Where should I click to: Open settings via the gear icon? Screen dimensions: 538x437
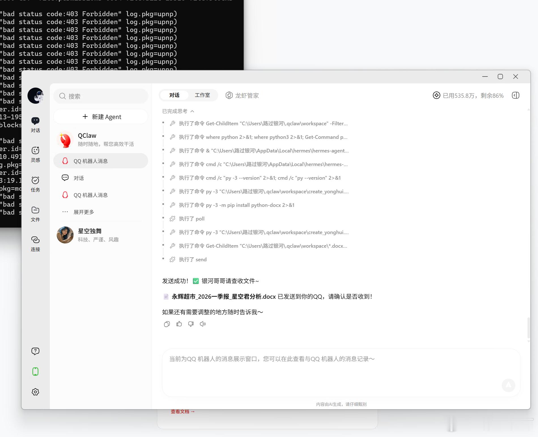pos(35,392)
